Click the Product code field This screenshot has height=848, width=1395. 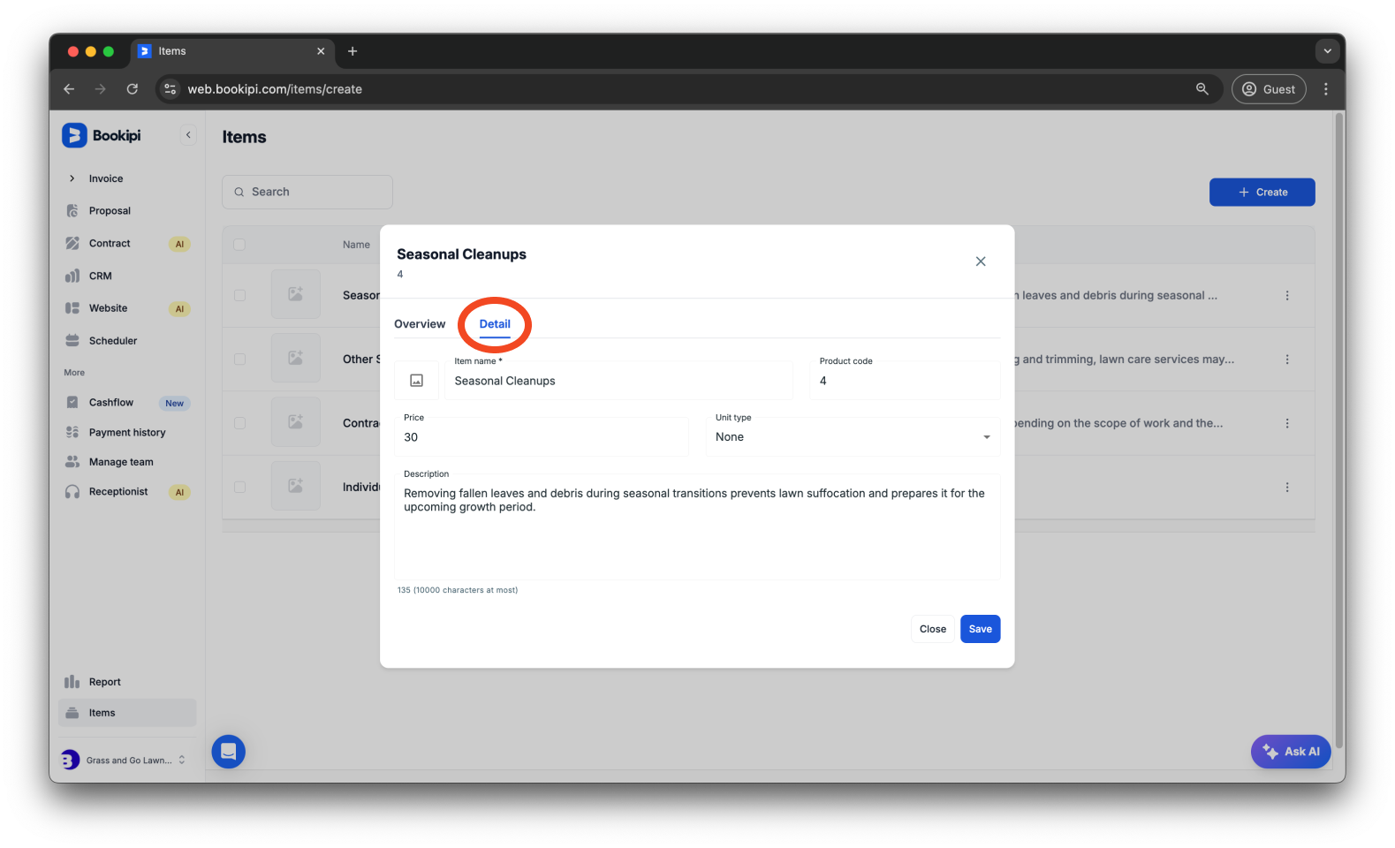[906, 381]
